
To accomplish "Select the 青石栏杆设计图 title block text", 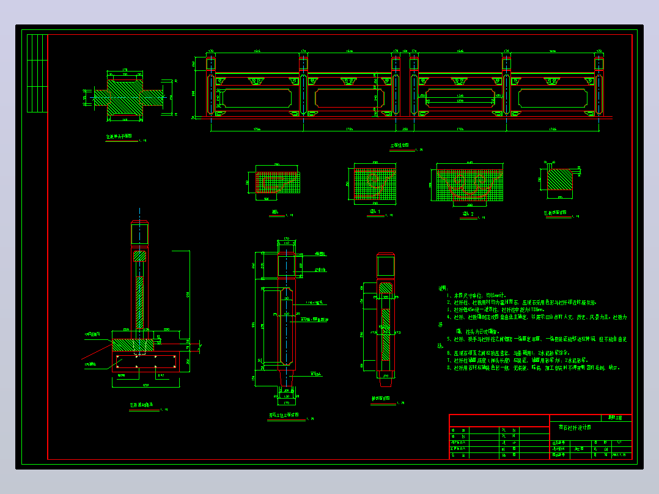I will pos(575,427).
